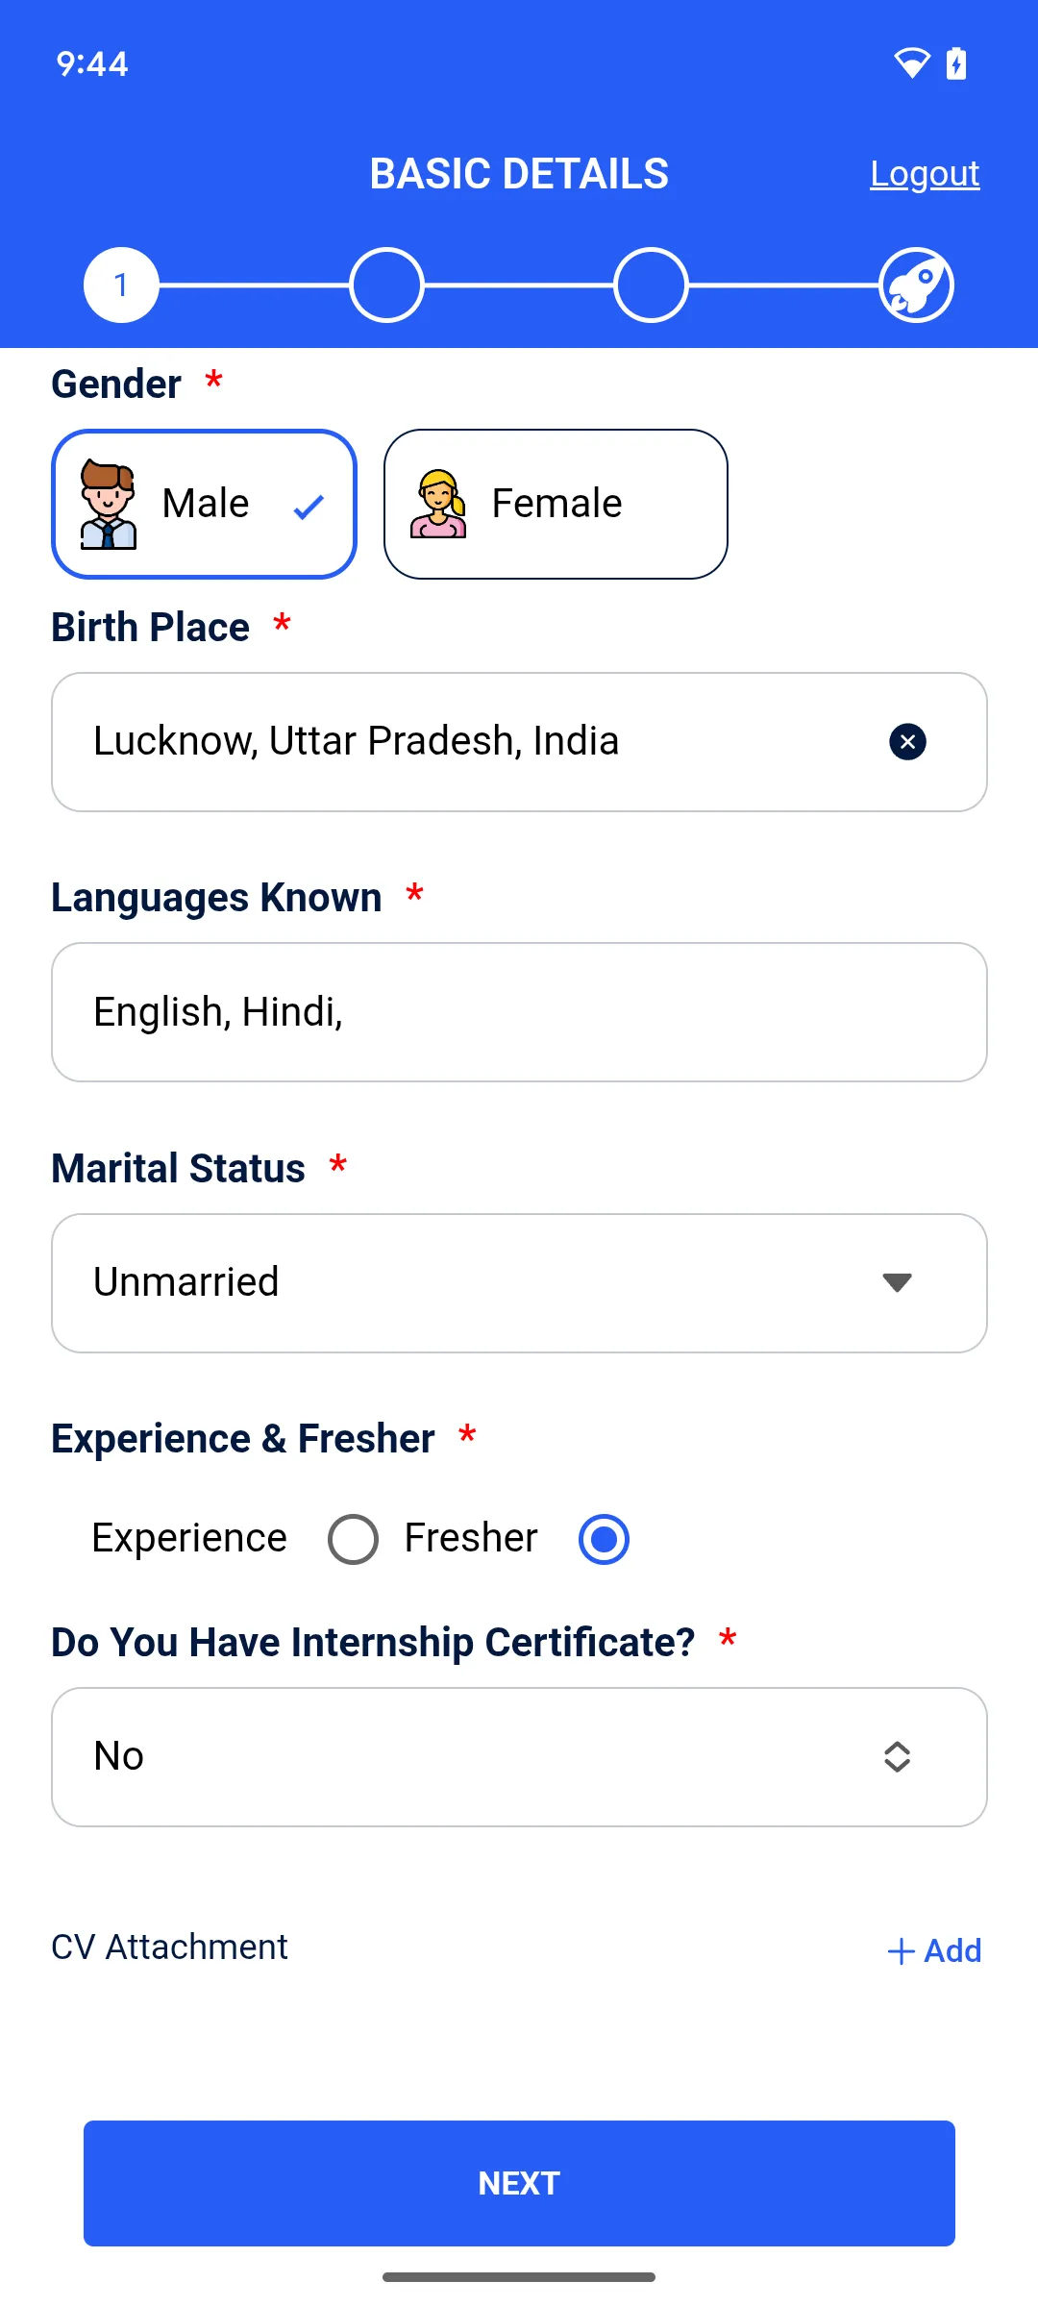This screenshot has width=1038, height=2307.
Task: Select the Experience radio button
Action: point(353,1539)
